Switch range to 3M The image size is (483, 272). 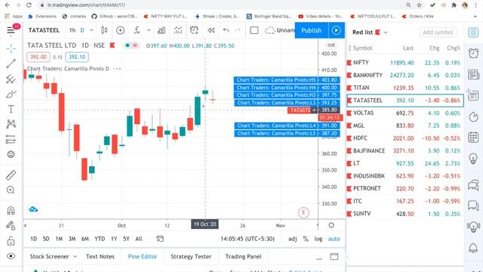[72, 239]
